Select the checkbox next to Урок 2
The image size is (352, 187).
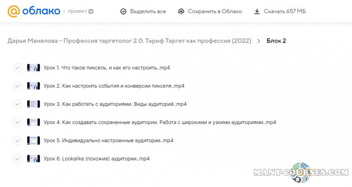tap(18, 86)
